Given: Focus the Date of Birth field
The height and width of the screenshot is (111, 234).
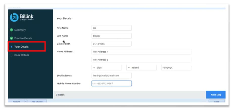Looking at the screenshot, I should point(111,44).
